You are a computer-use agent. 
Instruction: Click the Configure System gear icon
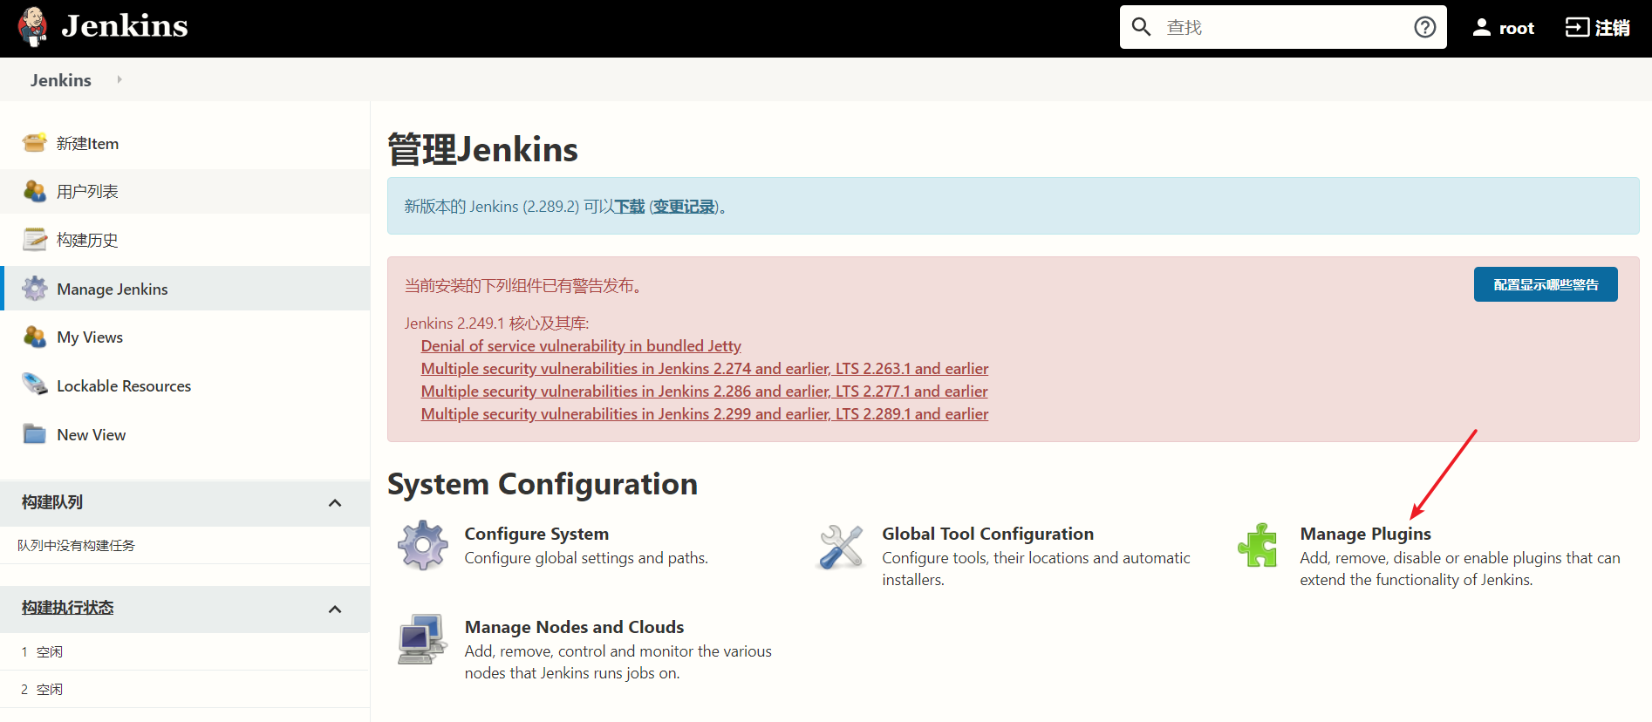tap(423, 546)
